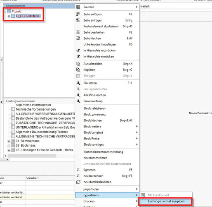The width and height of the screenshot is (212, 207).
Task: Click the In Hierarchie rausrücken icon
Action: [78, 51]
